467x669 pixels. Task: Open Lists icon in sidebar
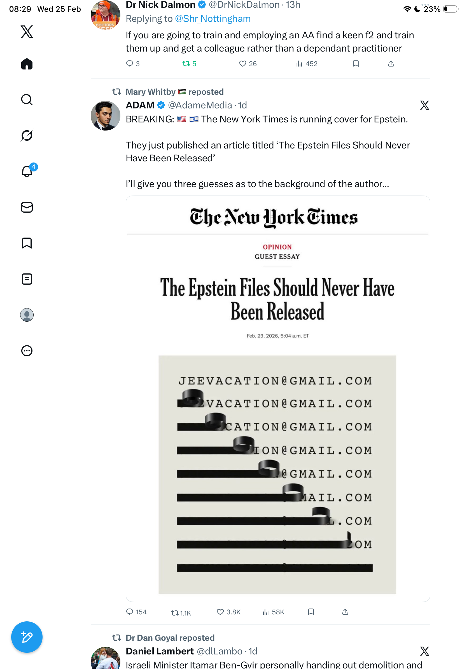27,279
